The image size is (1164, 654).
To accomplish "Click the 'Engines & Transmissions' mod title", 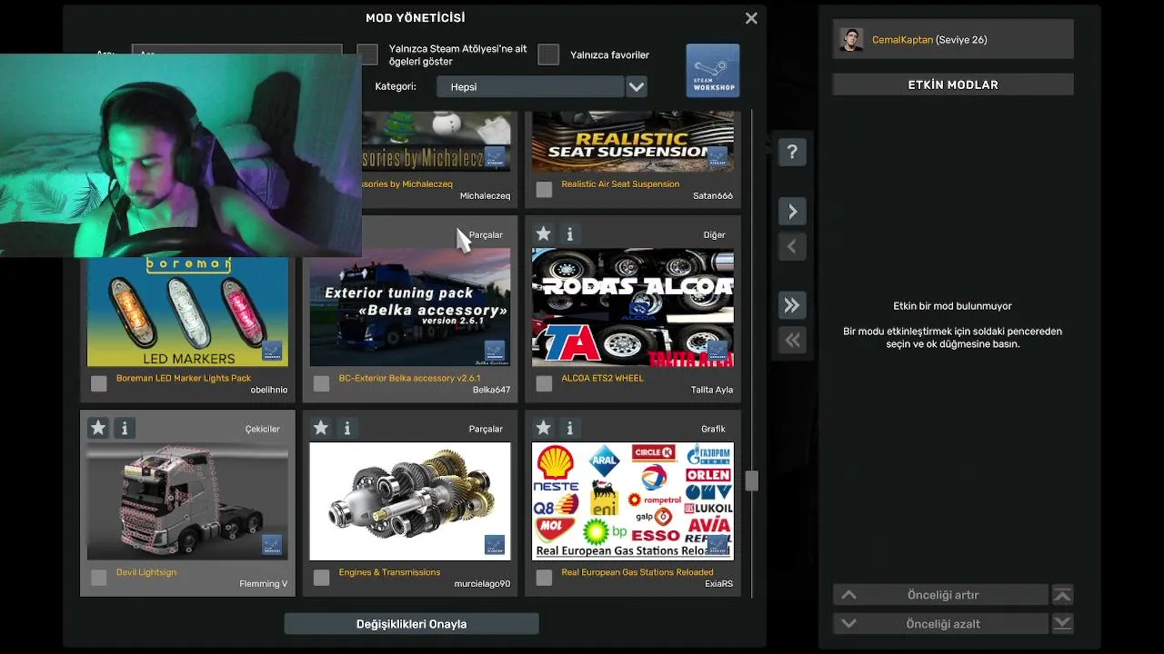I will point(389,572).
